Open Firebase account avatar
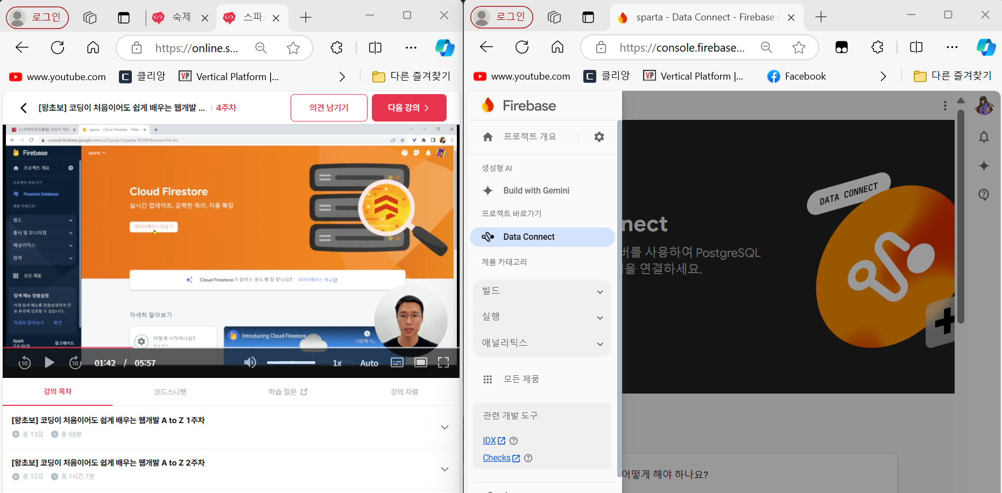The width and height of the screenshot is (1002, 493). pyautogui.click(x=984, y=105)
